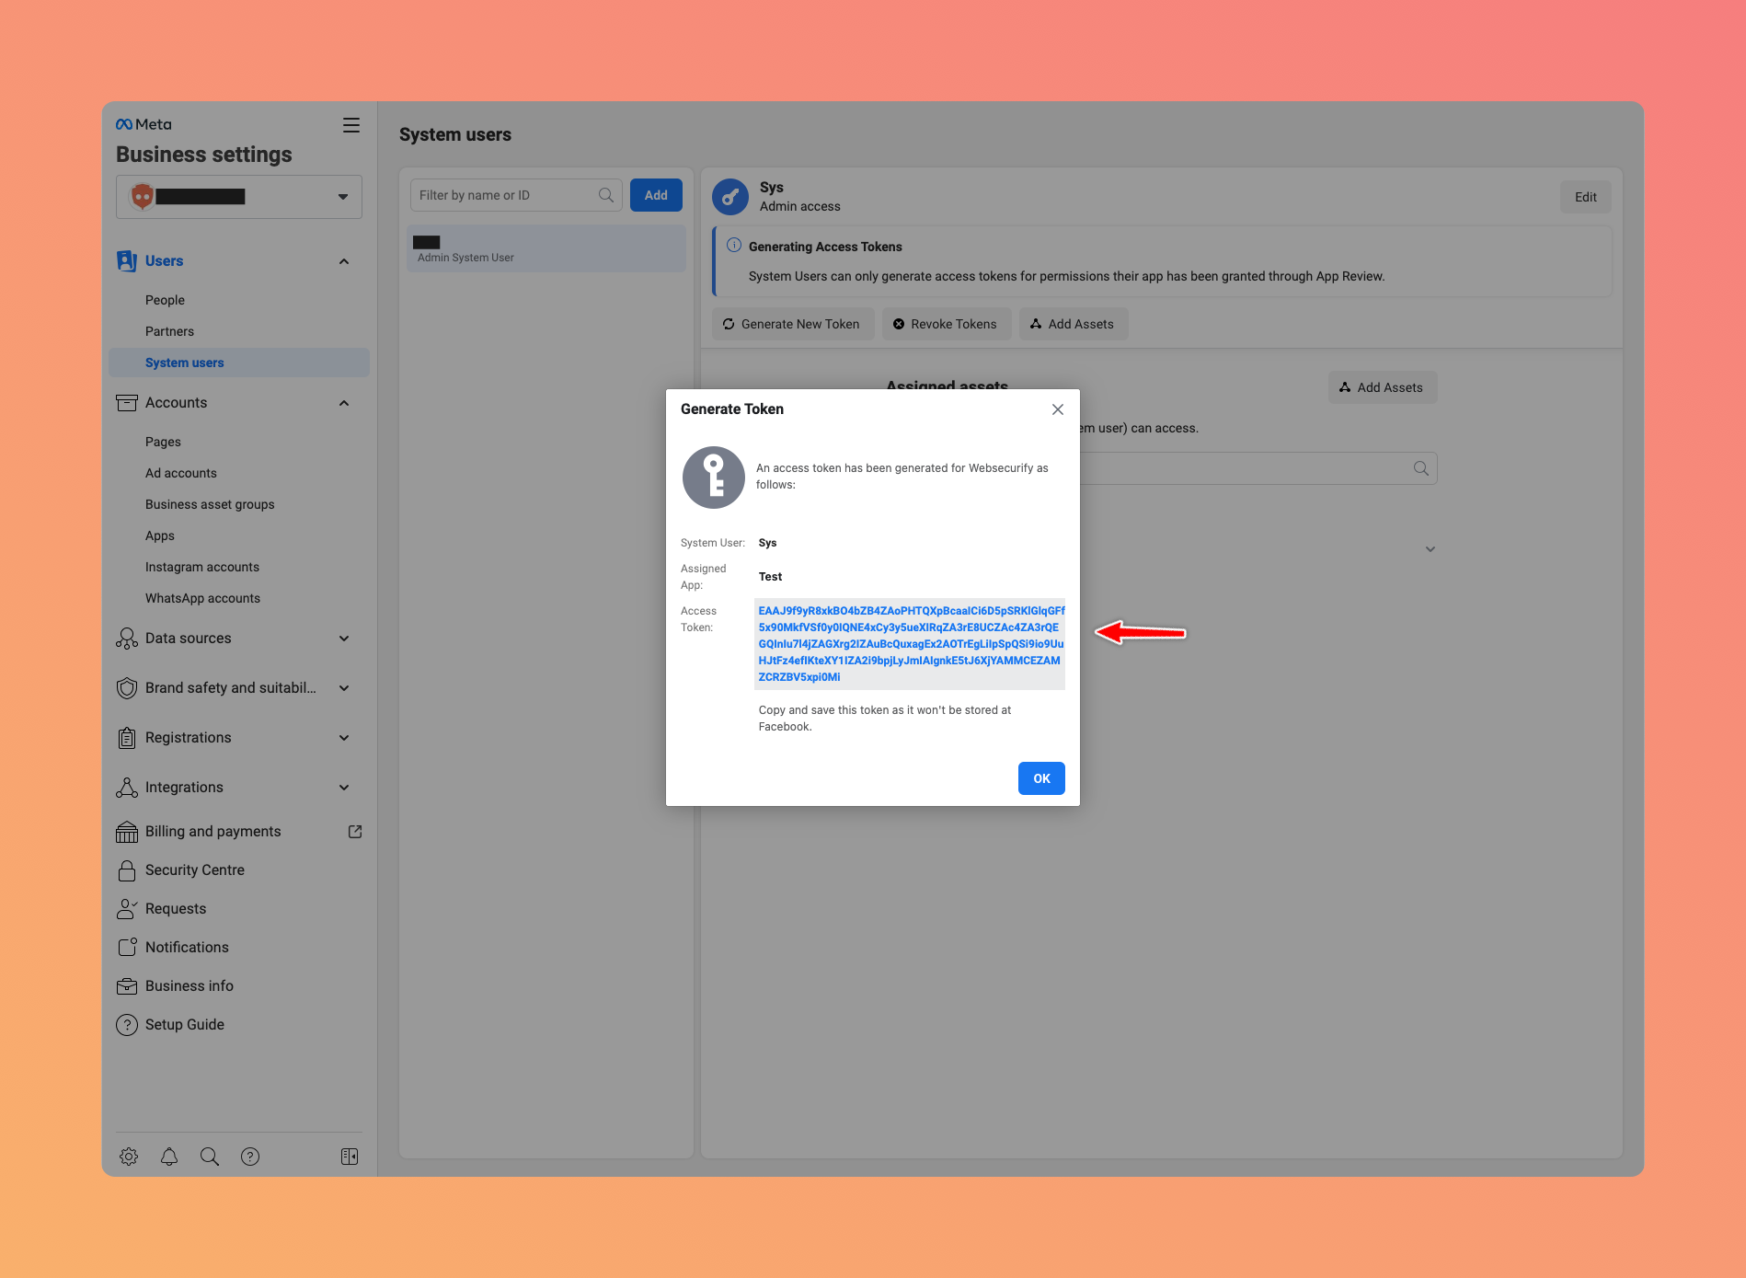Close the Generate Token dialog

click(1058, 409)
